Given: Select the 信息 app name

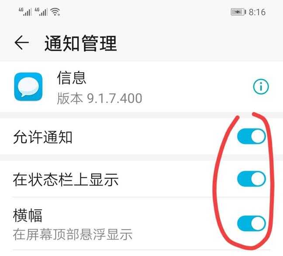Looking at the screenshot, I should click(72, 77).
